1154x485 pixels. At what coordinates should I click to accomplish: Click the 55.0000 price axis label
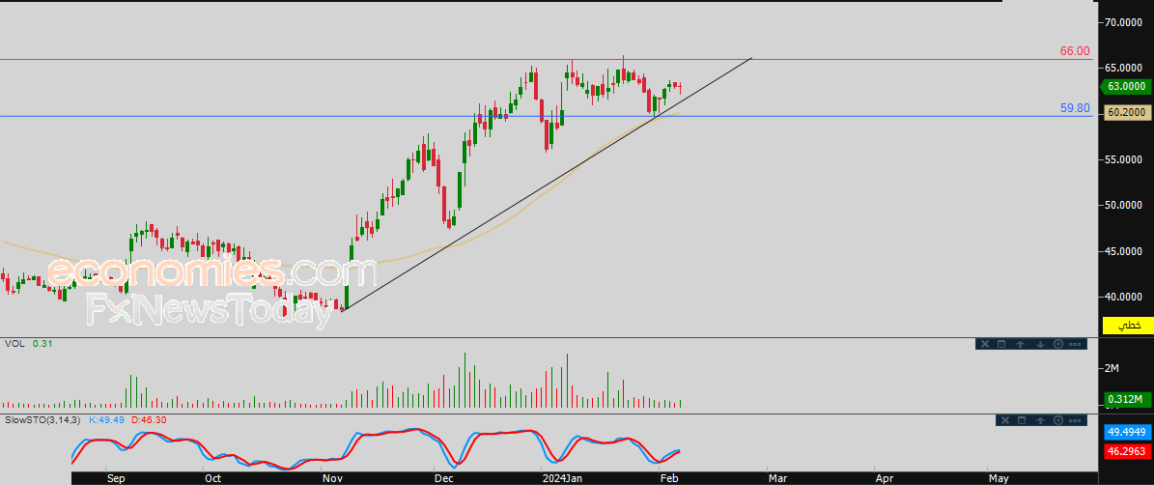tap(1125, 159)
